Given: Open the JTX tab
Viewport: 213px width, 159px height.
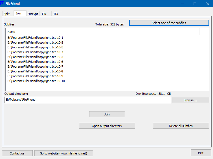Looking at the screenshot, I should pos(57,14).
